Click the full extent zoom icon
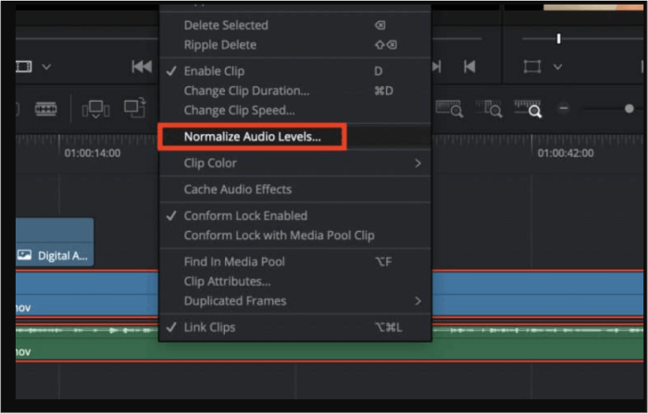This screenshot has width=648, height=414. [x=449, y=108]
